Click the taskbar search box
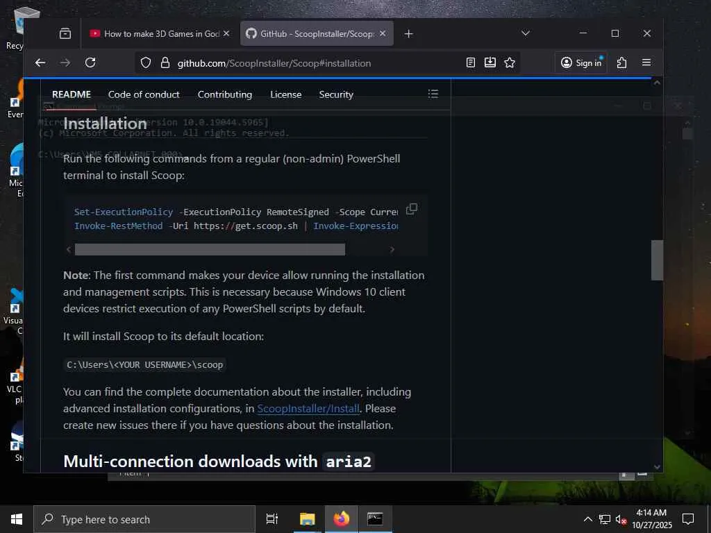711x533 pixels. (x=144, y=519)
